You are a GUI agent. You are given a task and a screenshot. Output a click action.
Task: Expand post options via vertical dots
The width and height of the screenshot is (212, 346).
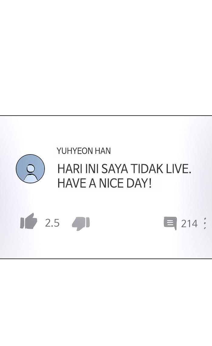[x=205, y=223]
